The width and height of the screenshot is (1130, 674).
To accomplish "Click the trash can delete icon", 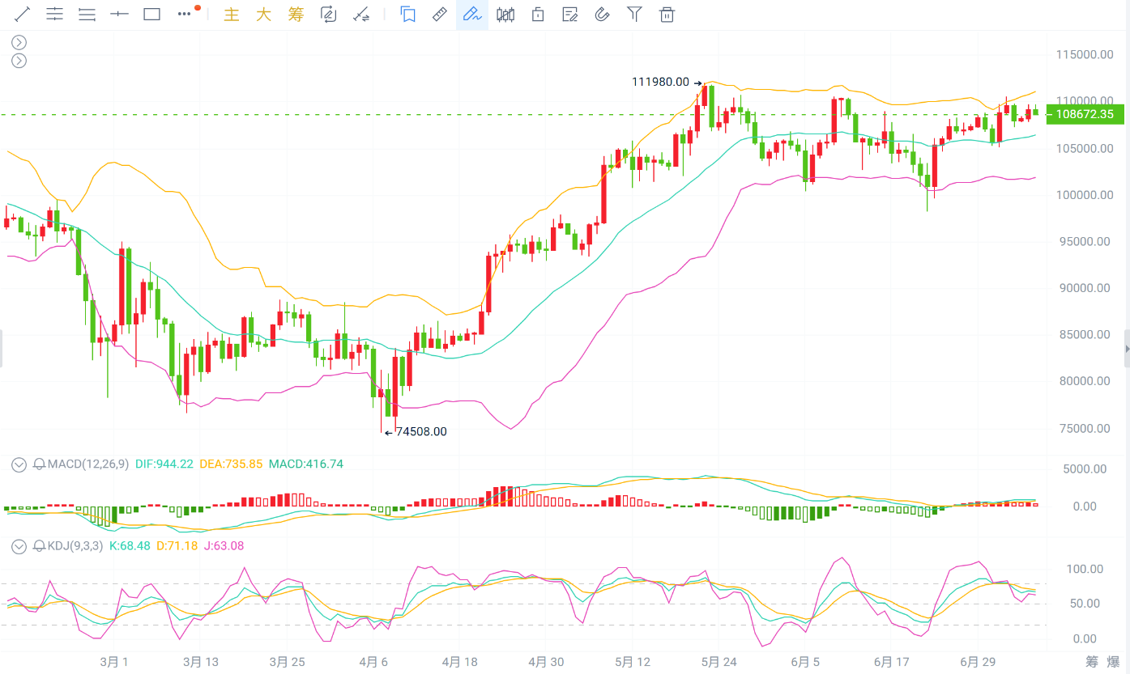I will (x=667, y=14).
